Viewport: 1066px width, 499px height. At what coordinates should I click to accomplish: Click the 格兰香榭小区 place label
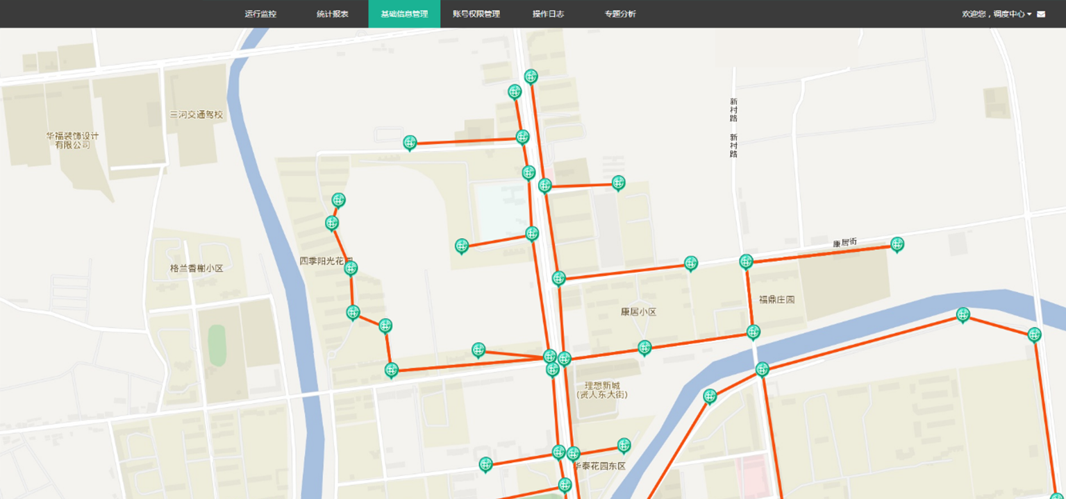pyautogui.click(x=197, y=268)
